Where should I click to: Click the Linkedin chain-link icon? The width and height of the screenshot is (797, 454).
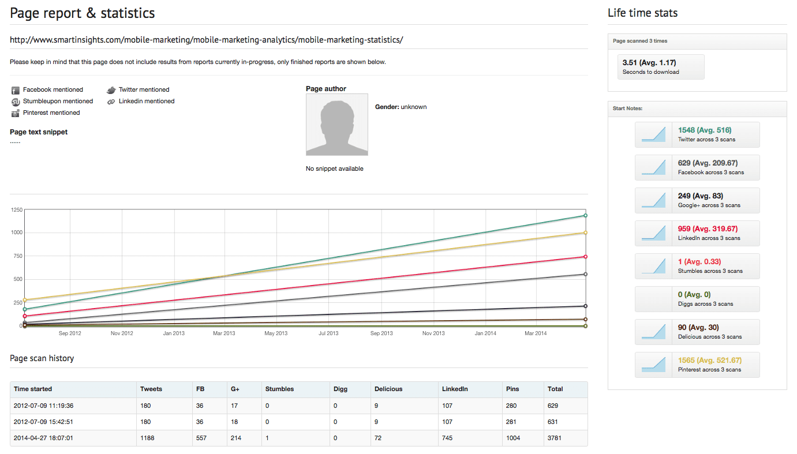click(x=111, y=102)
